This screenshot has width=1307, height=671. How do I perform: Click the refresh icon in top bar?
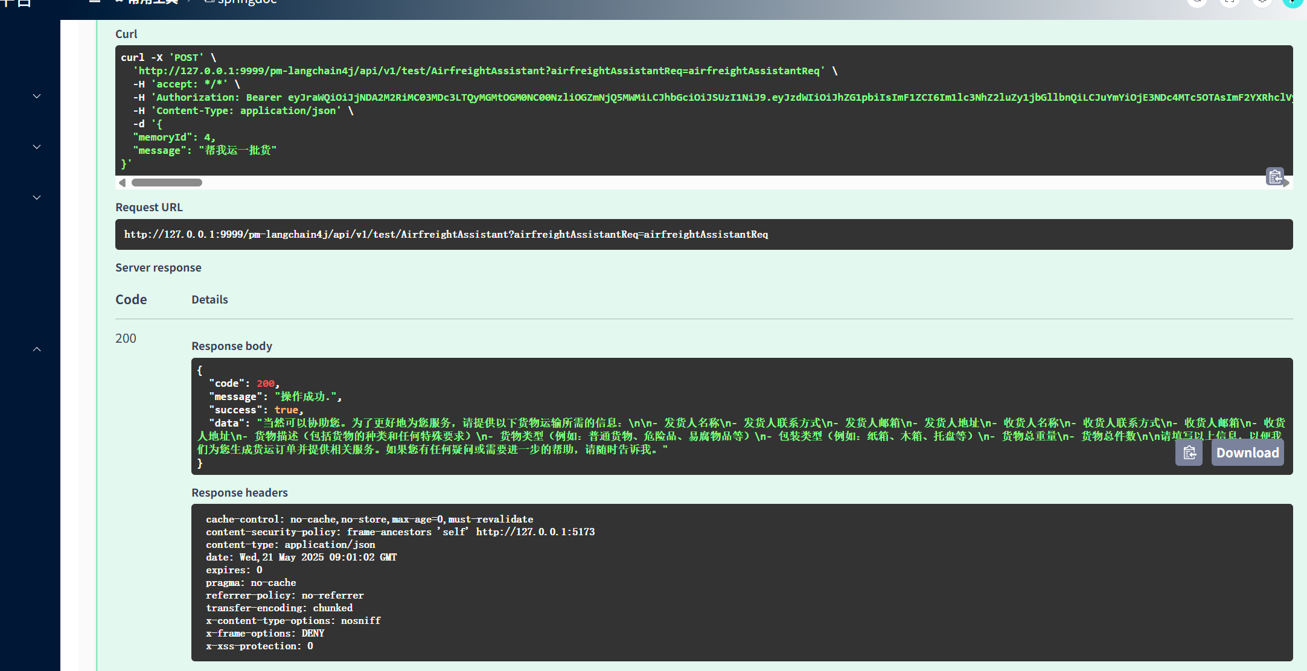click(1197, 2)
